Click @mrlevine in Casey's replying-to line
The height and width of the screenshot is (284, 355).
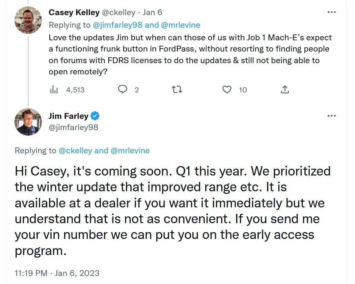tap(180, 25)
